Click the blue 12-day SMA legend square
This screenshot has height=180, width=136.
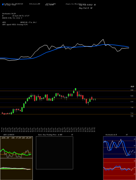click(3, 5)
